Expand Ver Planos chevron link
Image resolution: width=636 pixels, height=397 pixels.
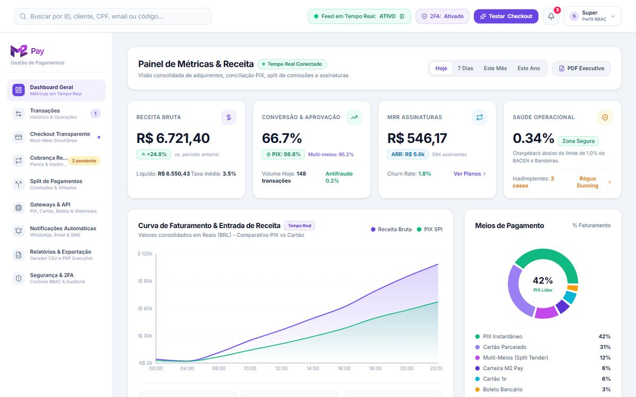click(x=470, y=174)
